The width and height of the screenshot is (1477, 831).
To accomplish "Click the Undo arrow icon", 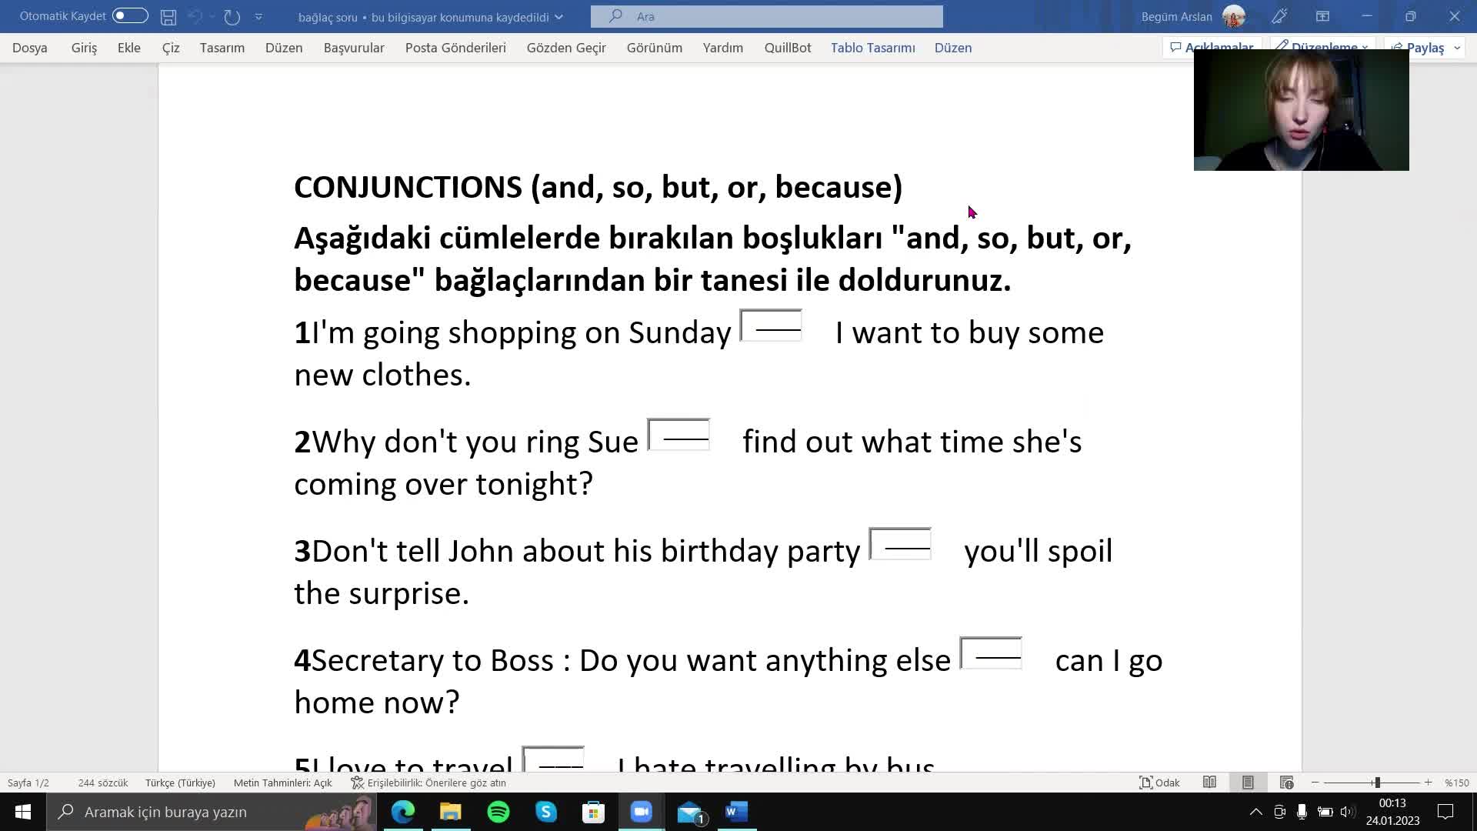I will point(195,16).
